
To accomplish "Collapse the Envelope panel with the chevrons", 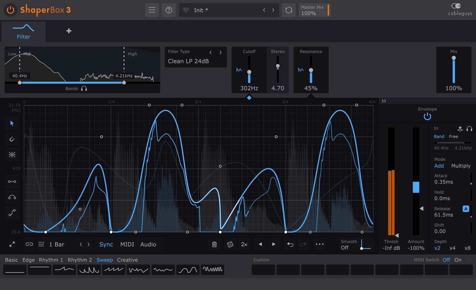I will pyautogui.click(x=384, y=101).
